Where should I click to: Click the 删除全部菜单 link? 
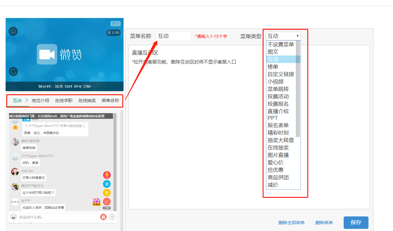(x=291, y=223)
